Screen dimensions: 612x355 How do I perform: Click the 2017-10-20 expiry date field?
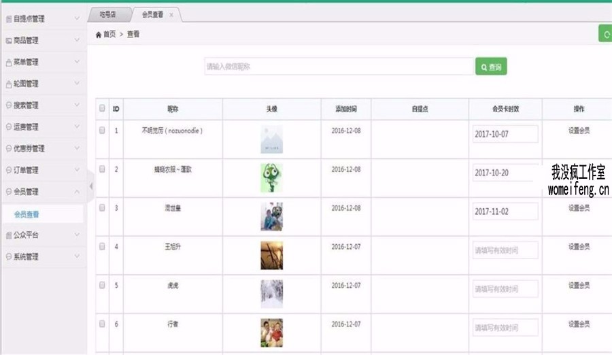(505, 173)
